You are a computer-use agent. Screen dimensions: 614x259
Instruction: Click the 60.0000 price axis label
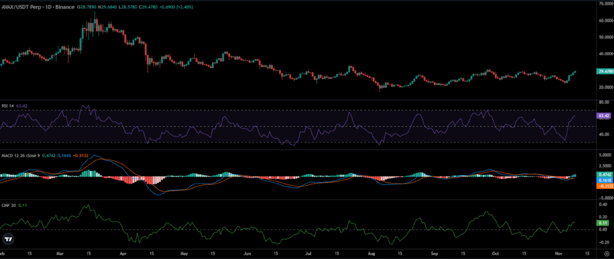click(x=605, y=21)
